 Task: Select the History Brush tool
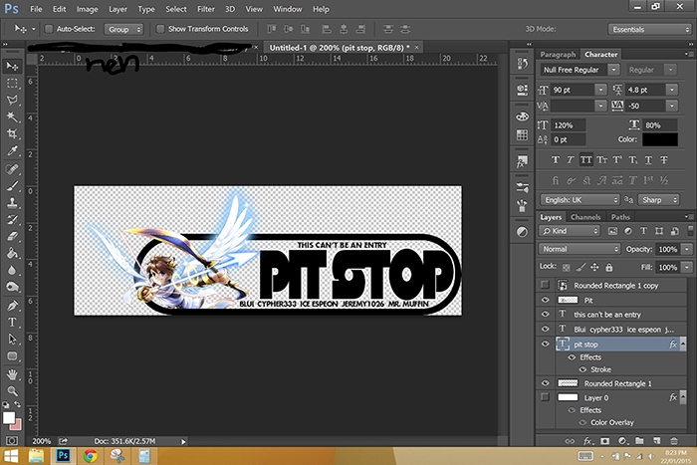[x=12, y=220]
